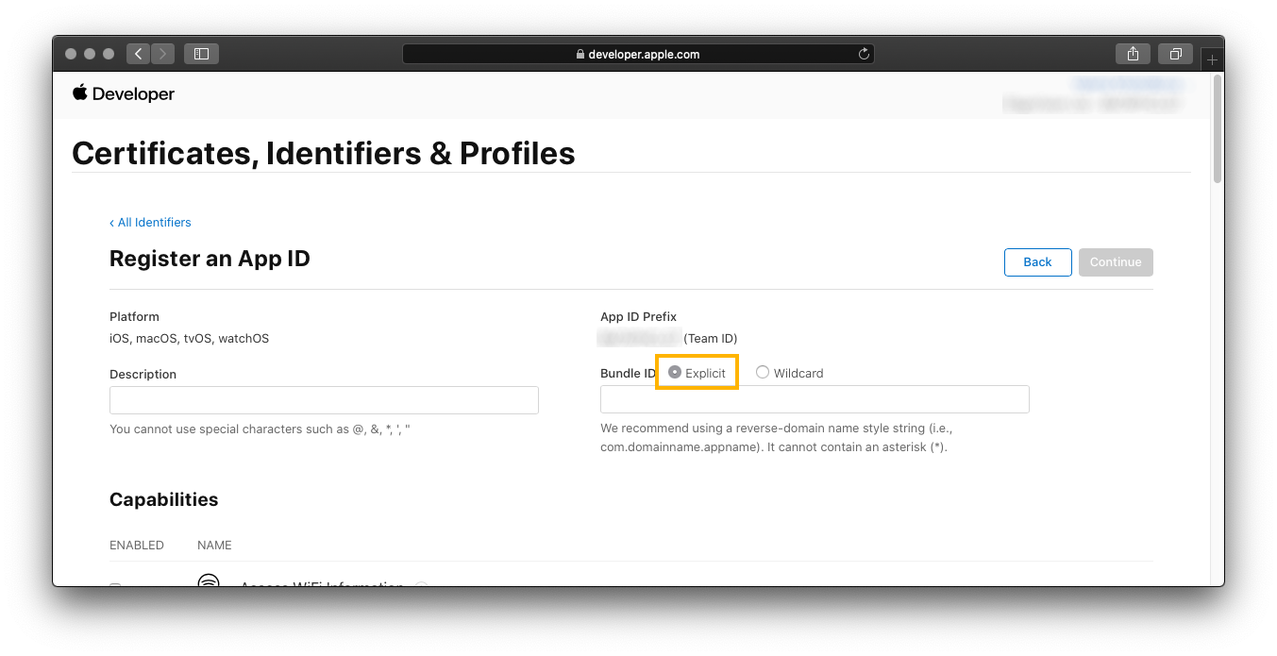Viewport: 1277px width, 656px height.
Task: Focus the Bundle ID input field
Action: tap(815, 400)
